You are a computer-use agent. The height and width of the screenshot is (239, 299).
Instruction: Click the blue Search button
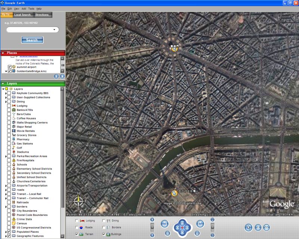(32, 40)
